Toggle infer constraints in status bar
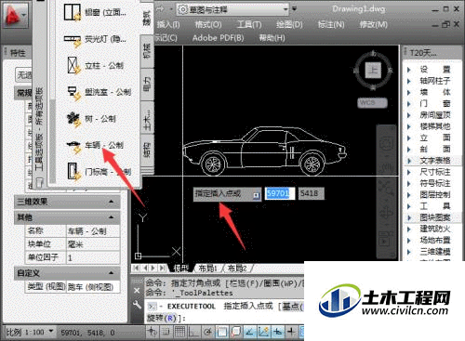The height and width of the screenshot is (341, 465). [153, 332]
